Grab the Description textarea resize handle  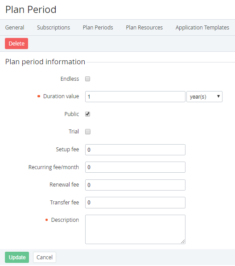(x=183, y=241)
